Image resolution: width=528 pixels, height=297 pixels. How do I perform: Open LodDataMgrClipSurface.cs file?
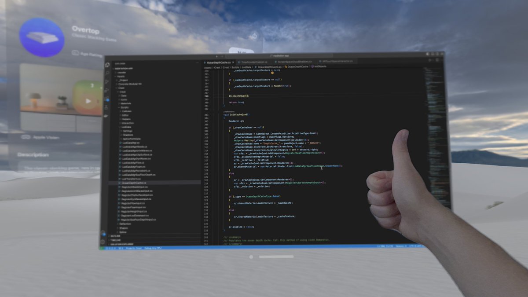(136, 154)
